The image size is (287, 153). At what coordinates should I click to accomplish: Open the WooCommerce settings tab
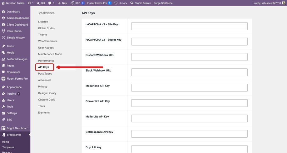click(47, 41)
